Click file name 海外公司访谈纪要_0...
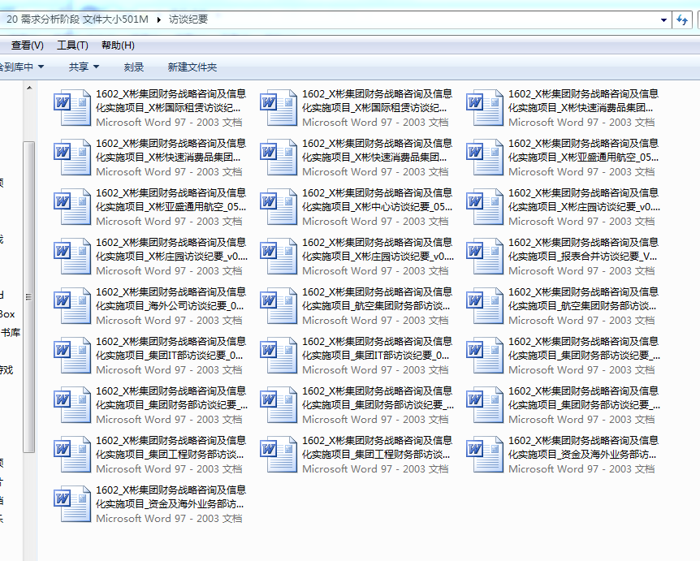Viewport: 700px width, 561px height. [x=171, y=299]
